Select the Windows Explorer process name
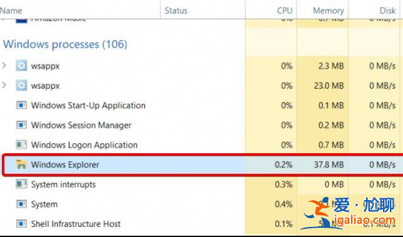 tap(65, 164)
